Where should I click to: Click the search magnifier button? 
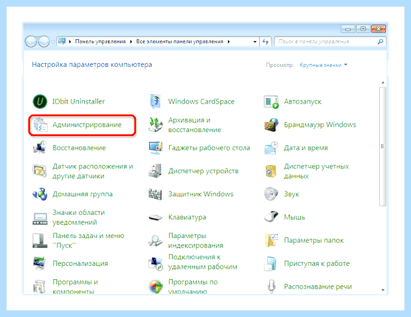[381, 42]
